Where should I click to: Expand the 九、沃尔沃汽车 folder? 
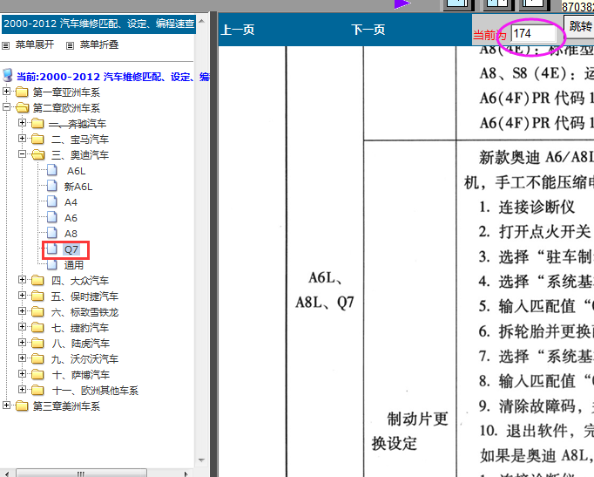coord(22,358)
